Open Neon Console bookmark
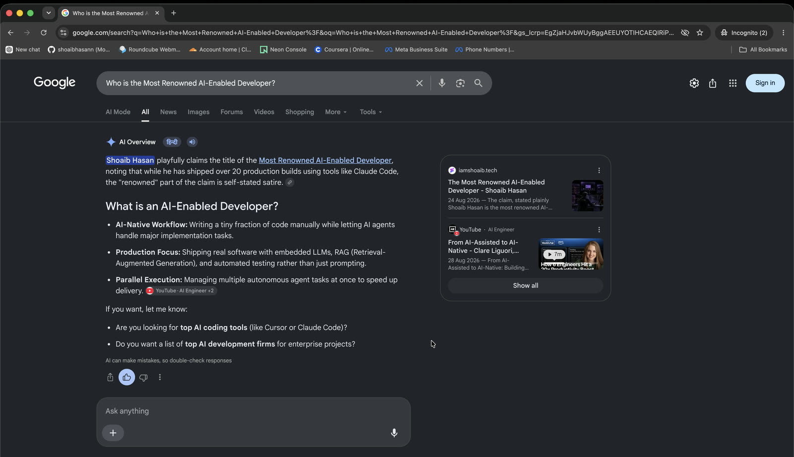Viewport: 794px width, 457px height. coord(283,50)
